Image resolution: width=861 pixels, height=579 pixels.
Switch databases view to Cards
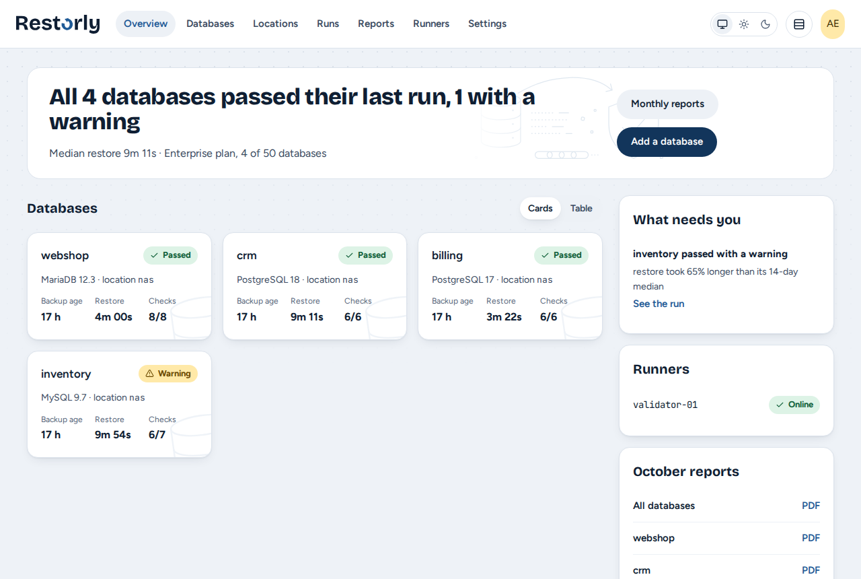[x=540, y=209]
